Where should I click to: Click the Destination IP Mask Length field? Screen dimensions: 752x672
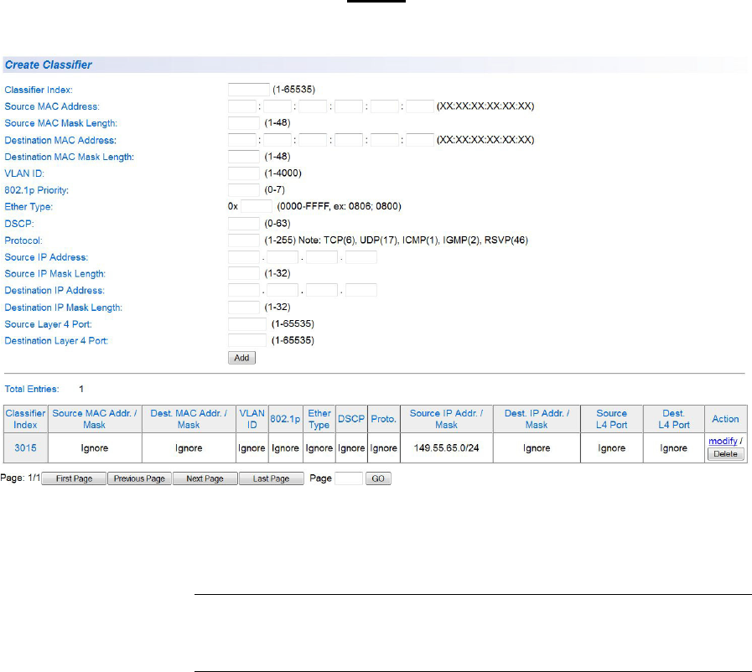click(x=244, y=308)
